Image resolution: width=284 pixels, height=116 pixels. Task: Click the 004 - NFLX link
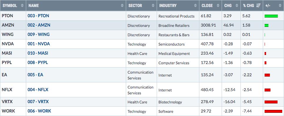[38, 90]
